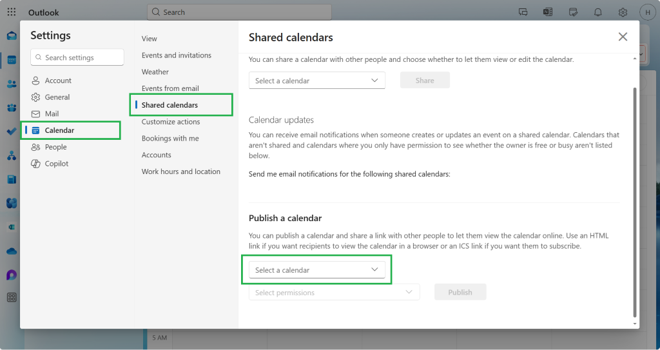Open the account avatar H
This screenshot has width=660, height=350.
coord(648,12)
